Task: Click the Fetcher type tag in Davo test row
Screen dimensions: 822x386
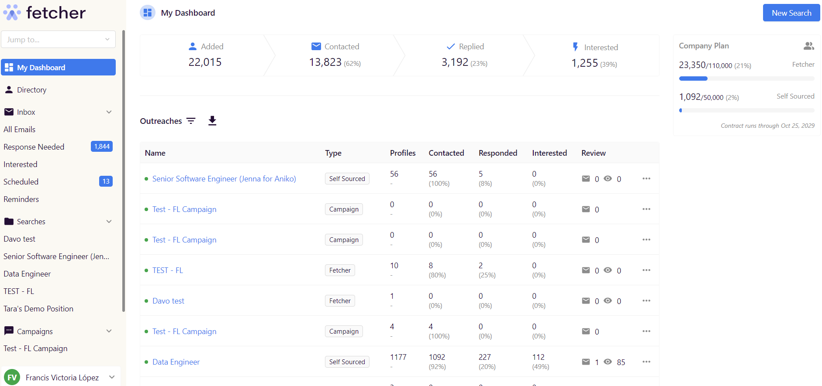Action: click(x=340, y=301)
